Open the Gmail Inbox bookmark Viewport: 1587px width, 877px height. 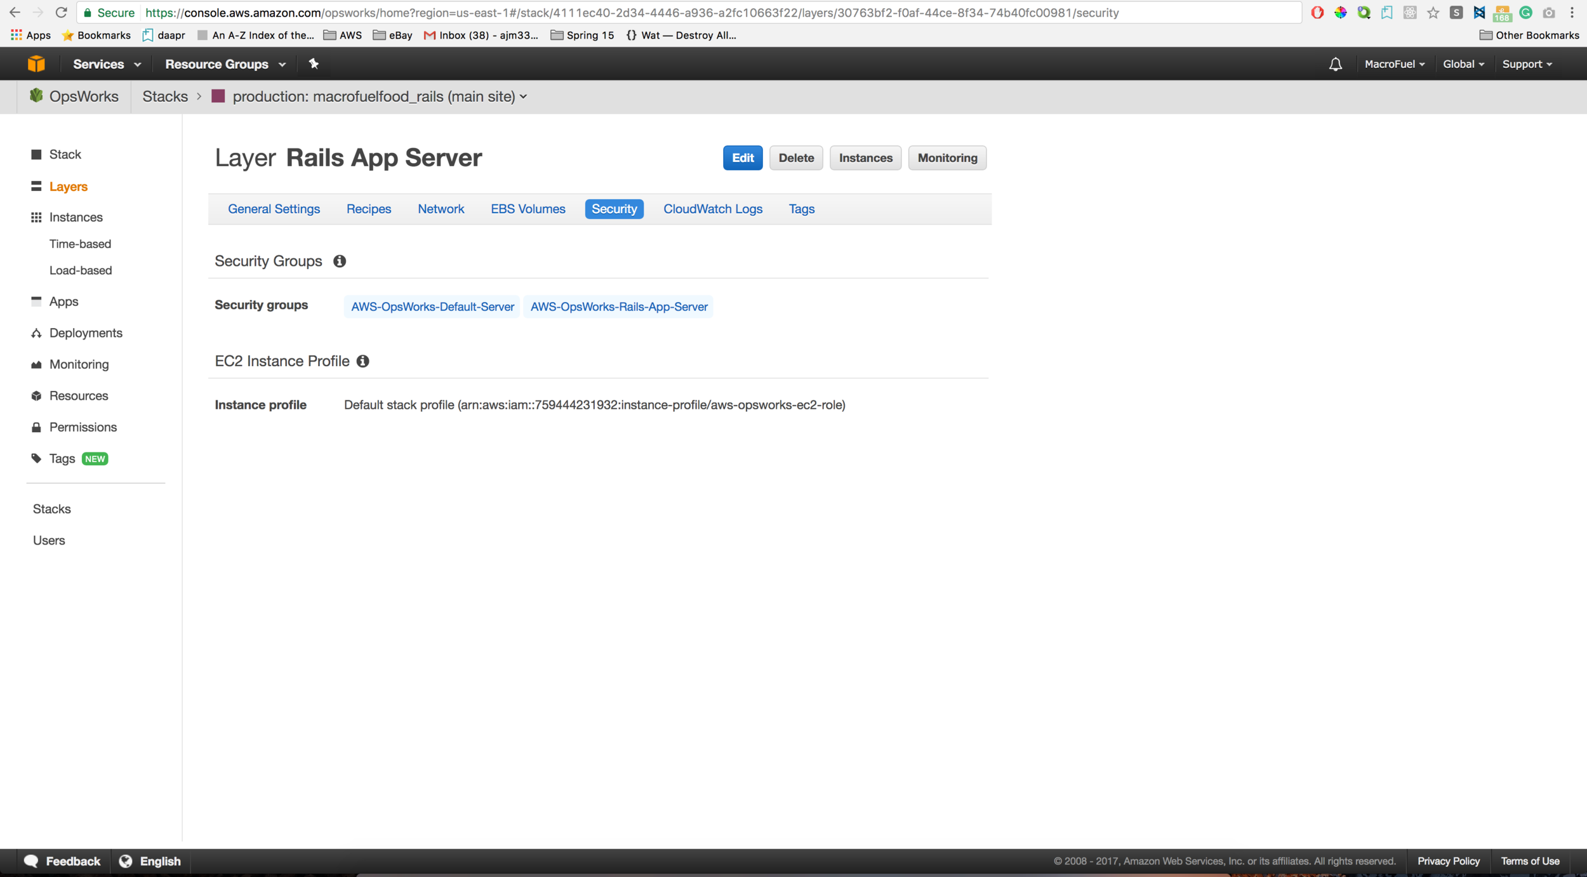coord(481,35)
